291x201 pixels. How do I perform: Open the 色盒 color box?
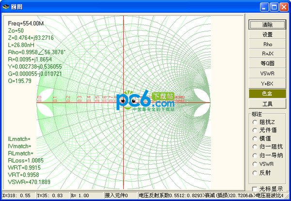pyautogui.click(x=267, y=93)
